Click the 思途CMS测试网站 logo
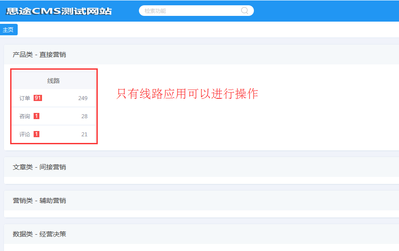Screen dimensions: 399x251 coord(59,11)
